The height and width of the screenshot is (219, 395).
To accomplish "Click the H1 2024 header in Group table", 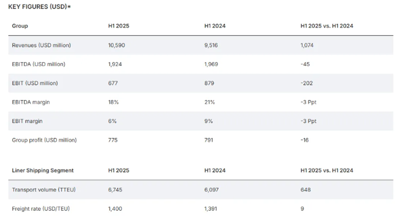I will 215,26.
